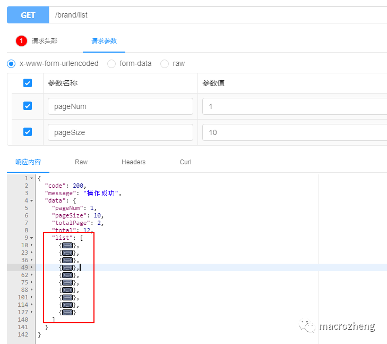Click the fold placeholder icon on line 114

click(67, 305)
